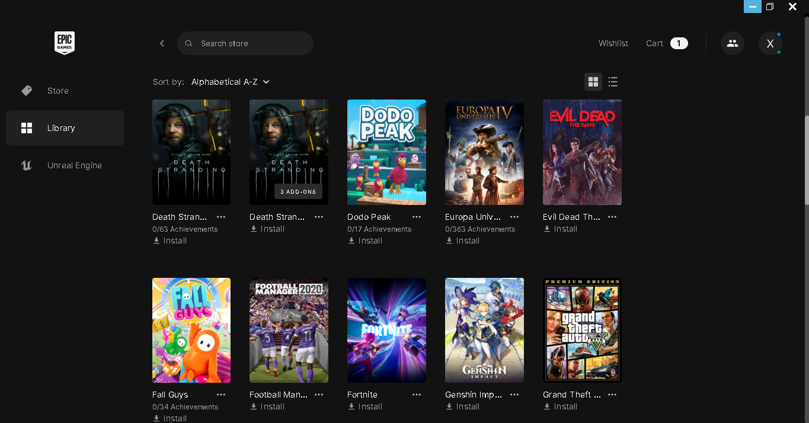Click the Fall Guys title text
This screenshot has width=809, height=423.
170,395
